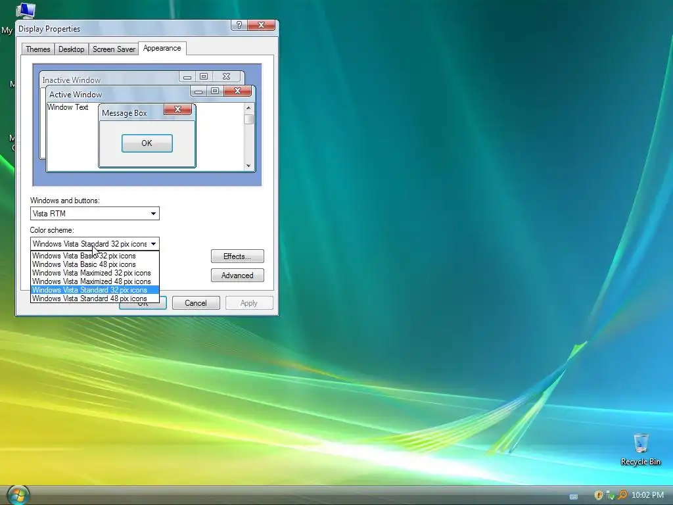The height and width of the screenshot is (505, 673).
Task: Open the Windows and buttons dropdown
Action: 95,214
